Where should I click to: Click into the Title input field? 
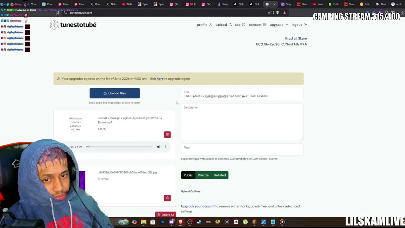(x=242, y=94)
